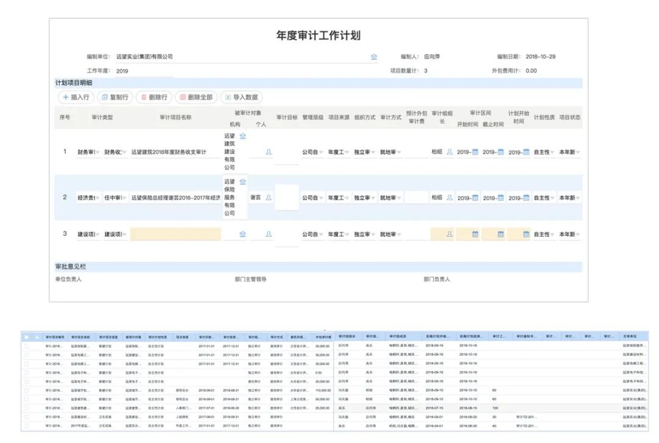Open the 计划开始时间 calendar in row 2

point(526,198)
